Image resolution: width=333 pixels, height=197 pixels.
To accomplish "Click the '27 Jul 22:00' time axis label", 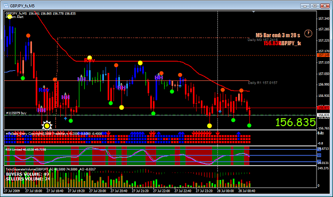I will pos(161,191).
